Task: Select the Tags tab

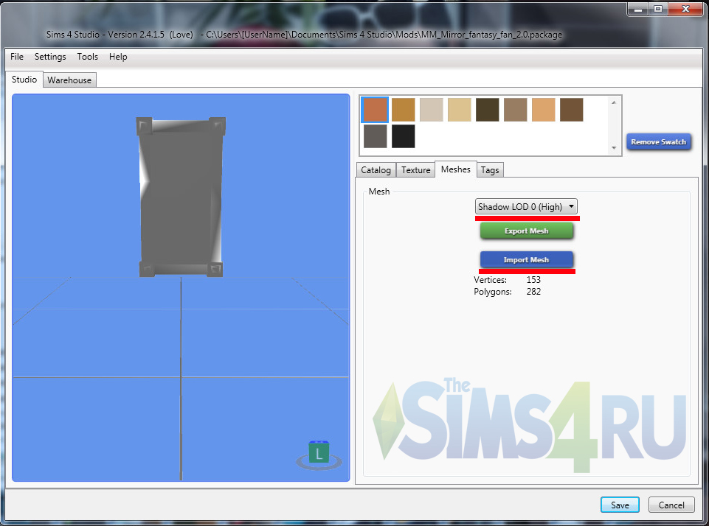Action: 490,170
